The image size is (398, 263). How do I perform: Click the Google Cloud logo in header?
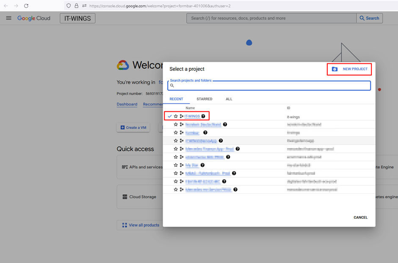coord(34,18)
